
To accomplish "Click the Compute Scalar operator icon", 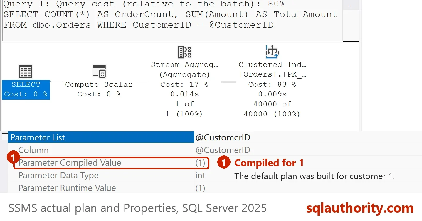I will point(99,72).
